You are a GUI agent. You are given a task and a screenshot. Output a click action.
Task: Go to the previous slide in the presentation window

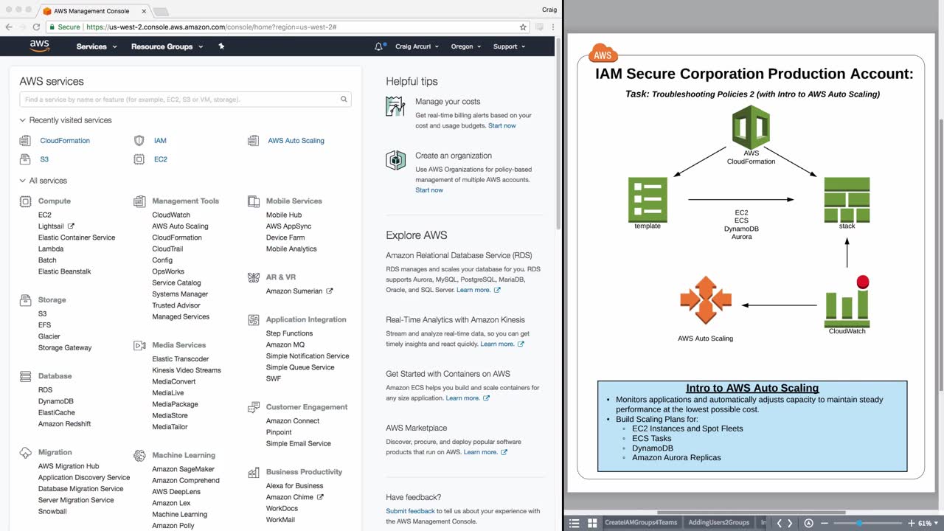click(x=779, y=523)
